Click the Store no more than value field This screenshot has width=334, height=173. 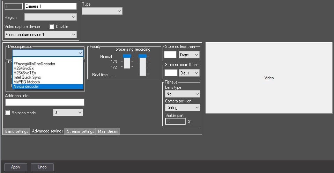coord(171,73)
